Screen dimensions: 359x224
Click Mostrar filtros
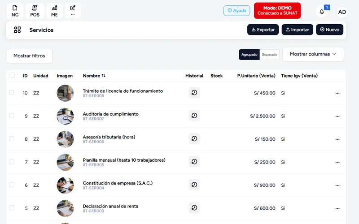pos(29,56)
